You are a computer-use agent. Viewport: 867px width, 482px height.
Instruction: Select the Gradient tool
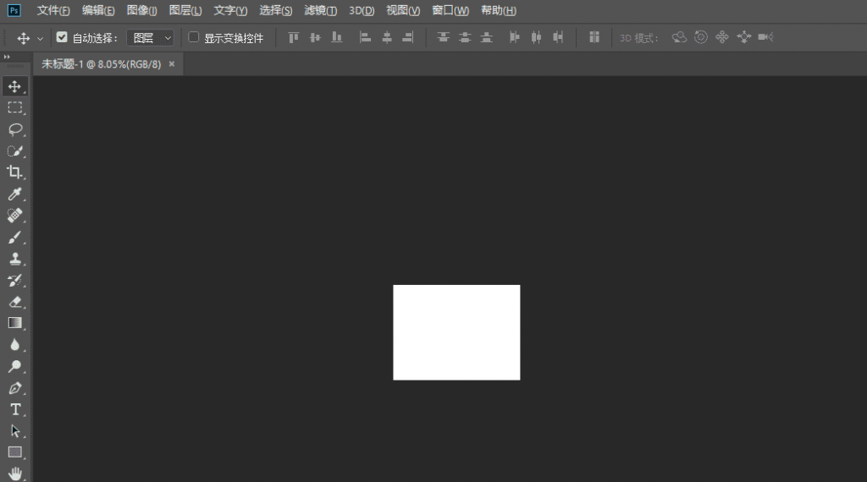tap(15, 323)
